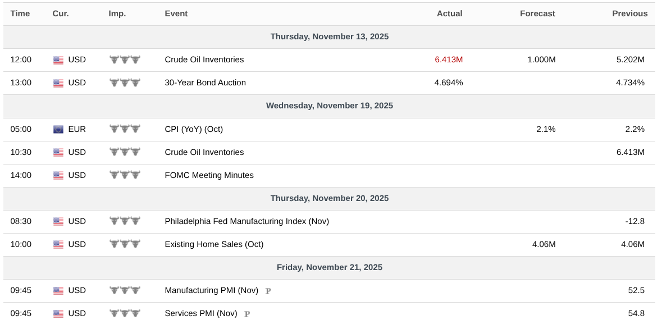Click the Imp. column header
The image size is (671, 329).
coord(117,13)
